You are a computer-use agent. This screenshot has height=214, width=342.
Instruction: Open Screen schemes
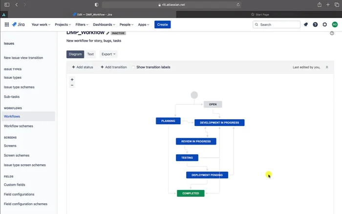17,155
